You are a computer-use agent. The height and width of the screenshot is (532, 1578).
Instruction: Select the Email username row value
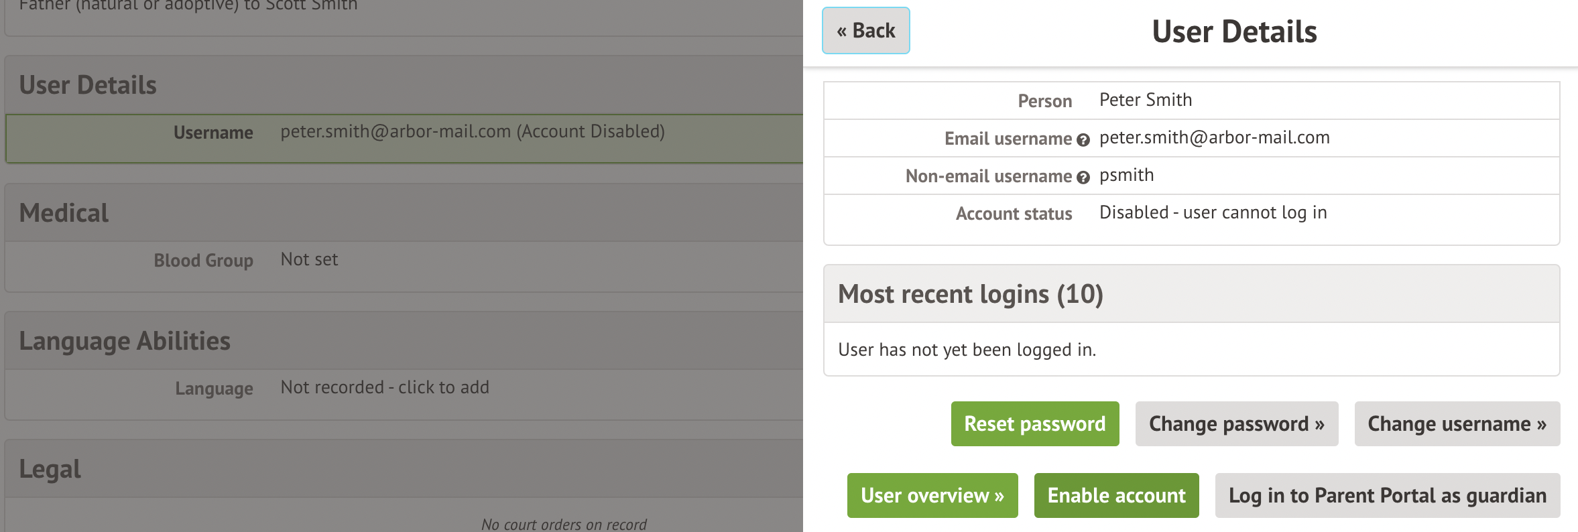pos(1214,138)
